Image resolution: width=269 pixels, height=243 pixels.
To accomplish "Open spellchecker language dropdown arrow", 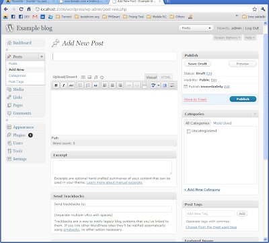I will 159,85.
